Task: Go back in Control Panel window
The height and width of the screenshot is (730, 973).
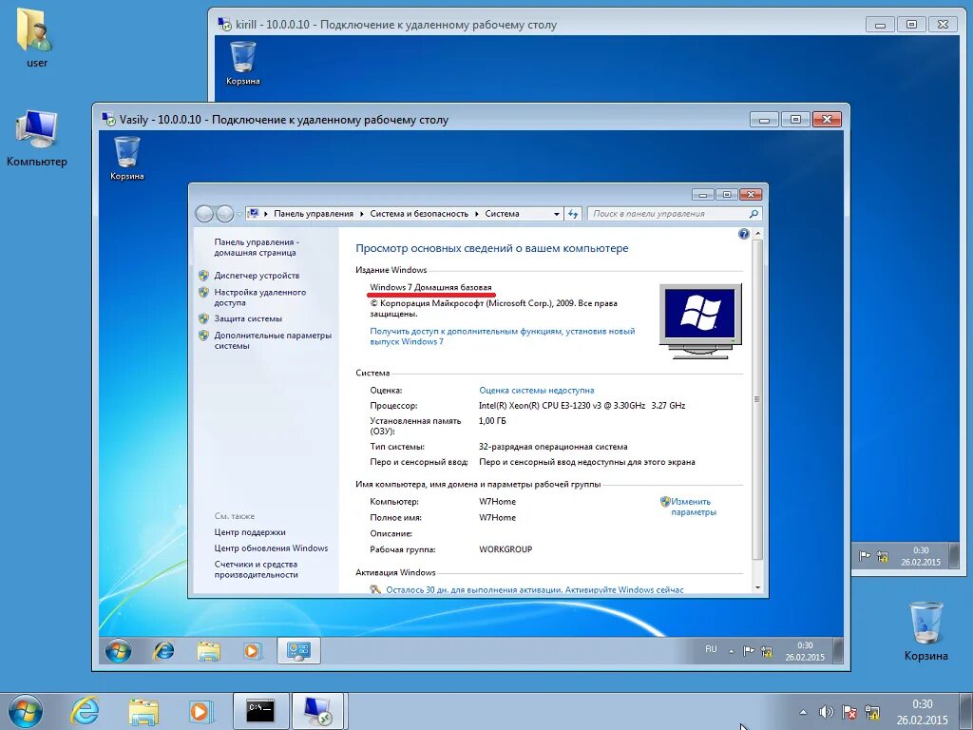Action: 204,214
